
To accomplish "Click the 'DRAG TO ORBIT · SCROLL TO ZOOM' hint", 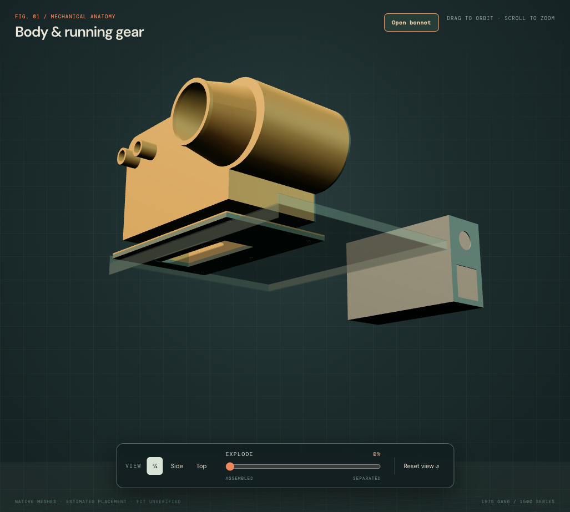I will click(501, 18).
